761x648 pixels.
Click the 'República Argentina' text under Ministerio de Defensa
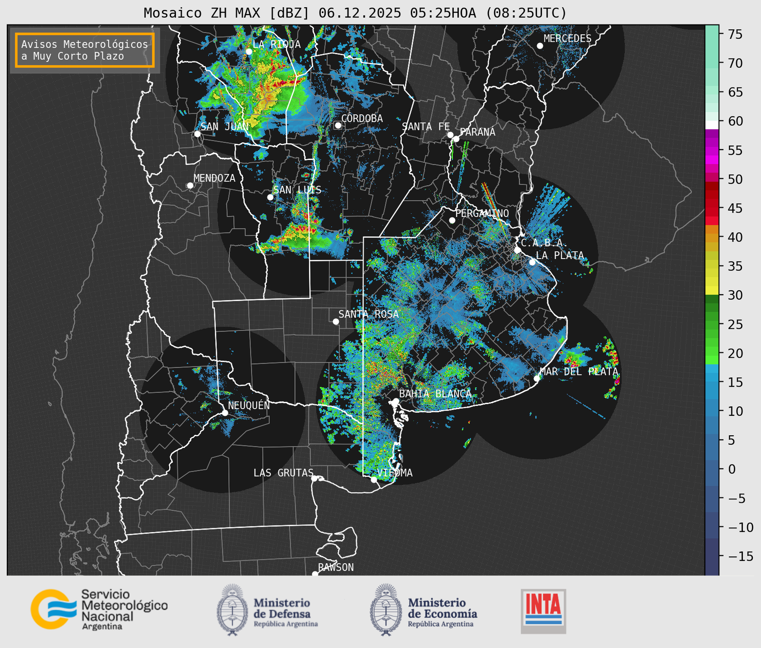(x=286, y=624)
